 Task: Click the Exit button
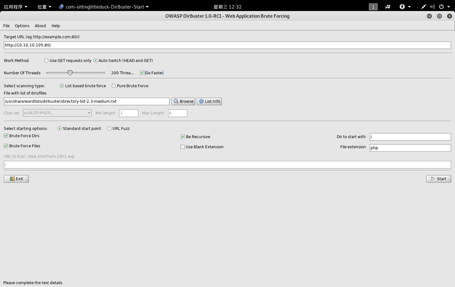(x=16, y=179)
